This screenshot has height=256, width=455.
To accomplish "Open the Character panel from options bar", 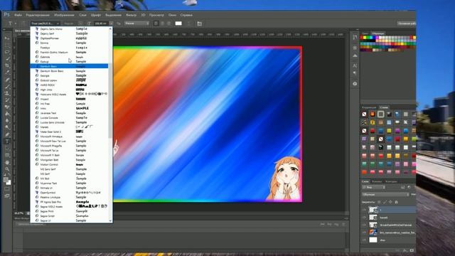I will point(199,23).
